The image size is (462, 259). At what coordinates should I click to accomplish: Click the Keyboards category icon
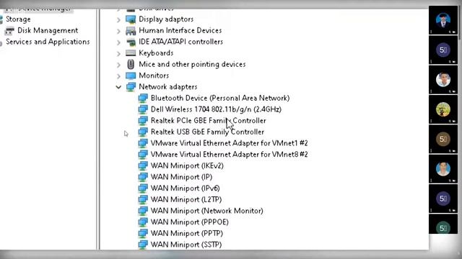click(x=131, y=53)
